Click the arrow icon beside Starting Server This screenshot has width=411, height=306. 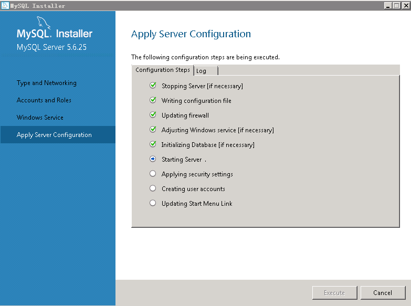153,159
